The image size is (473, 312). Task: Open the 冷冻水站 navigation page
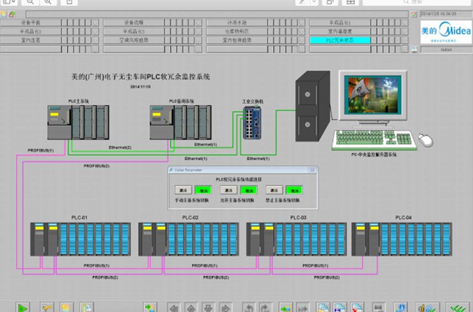coord(237,23)
